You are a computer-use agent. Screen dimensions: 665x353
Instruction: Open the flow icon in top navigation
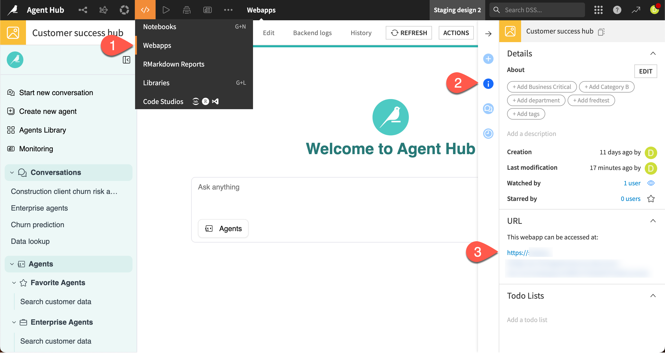pyautogui.click(x=83, y=10)
